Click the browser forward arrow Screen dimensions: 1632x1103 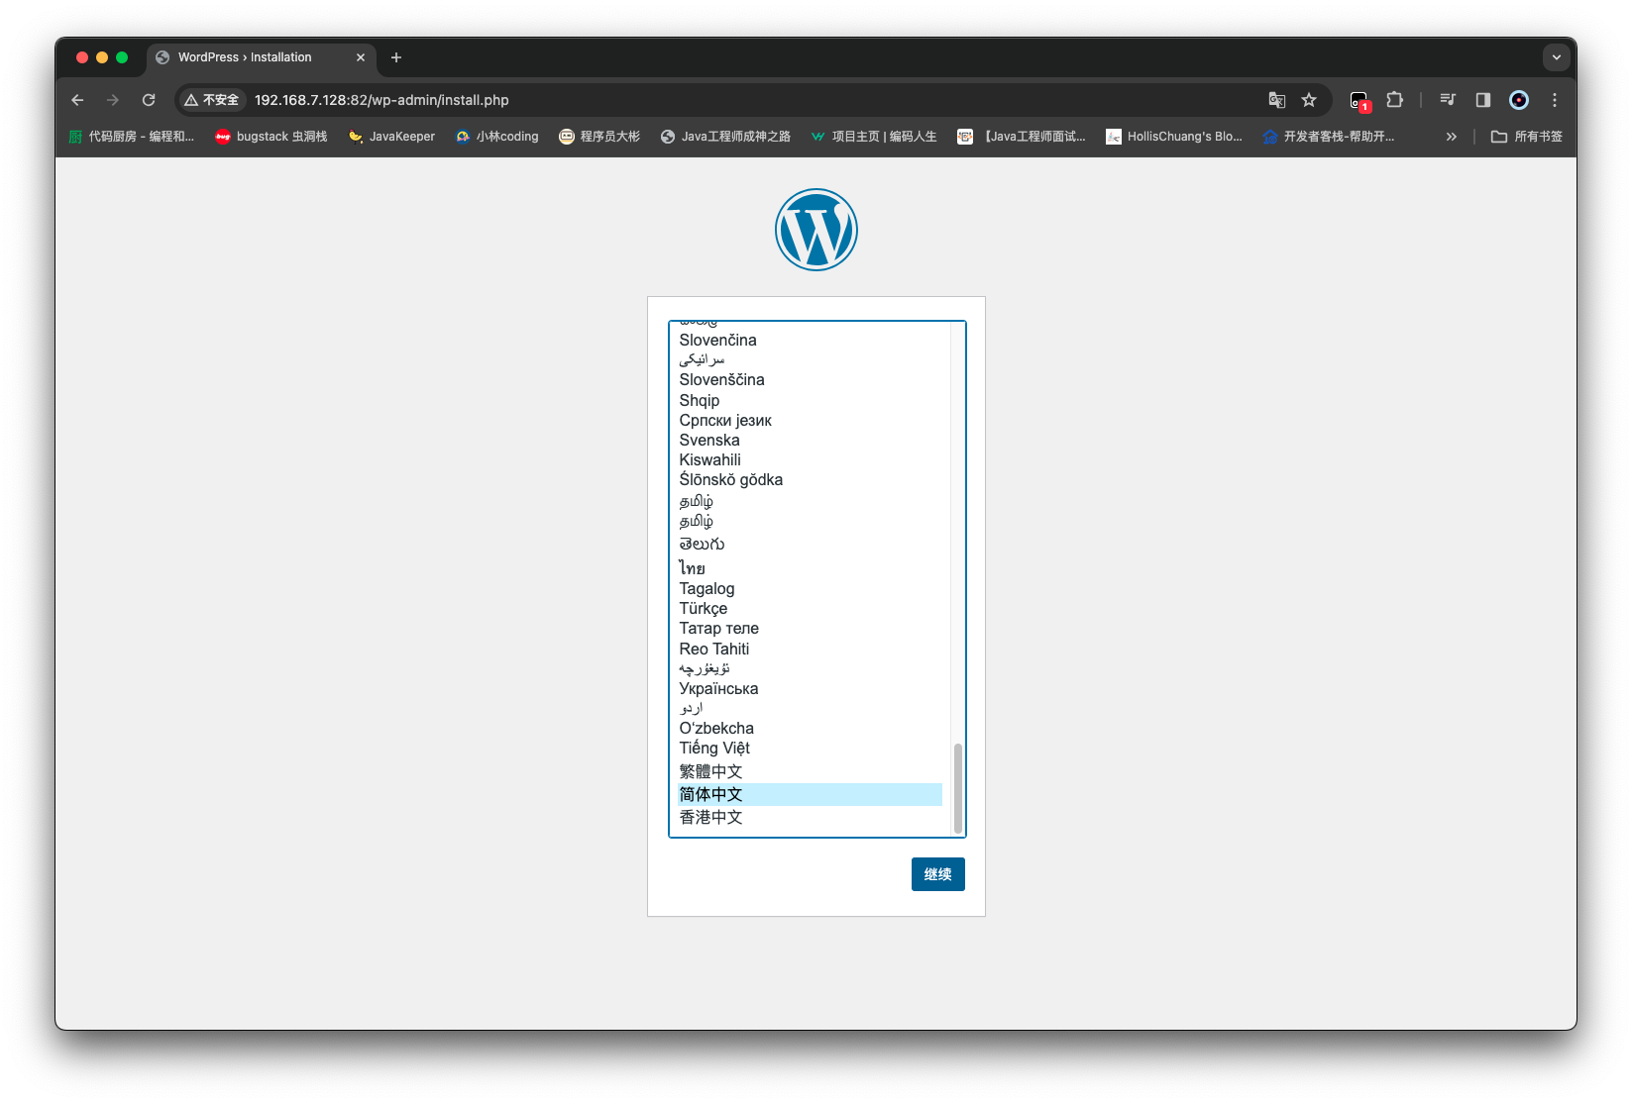pyautogui.click(x=113, y=100)
